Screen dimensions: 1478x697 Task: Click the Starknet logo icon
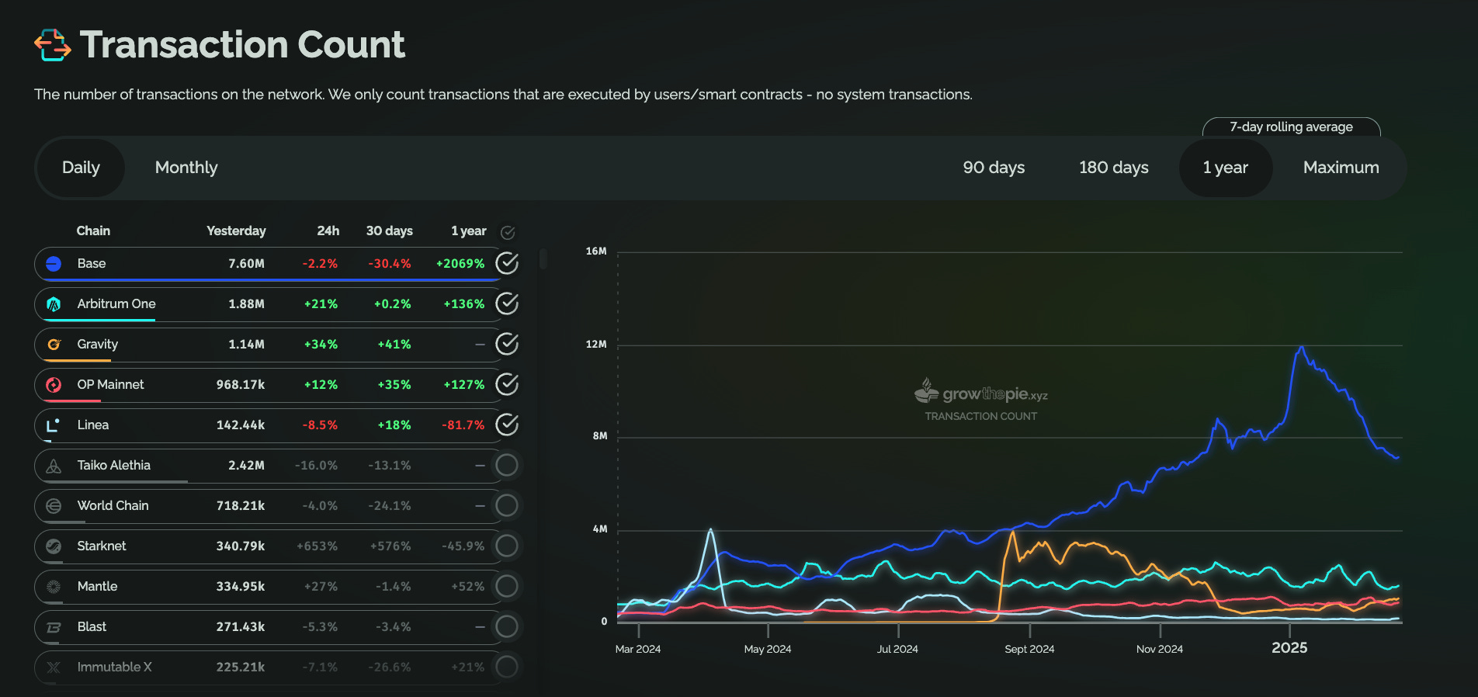tap(54, 546)
